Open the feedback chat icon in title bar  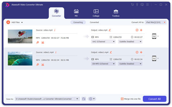142,5
